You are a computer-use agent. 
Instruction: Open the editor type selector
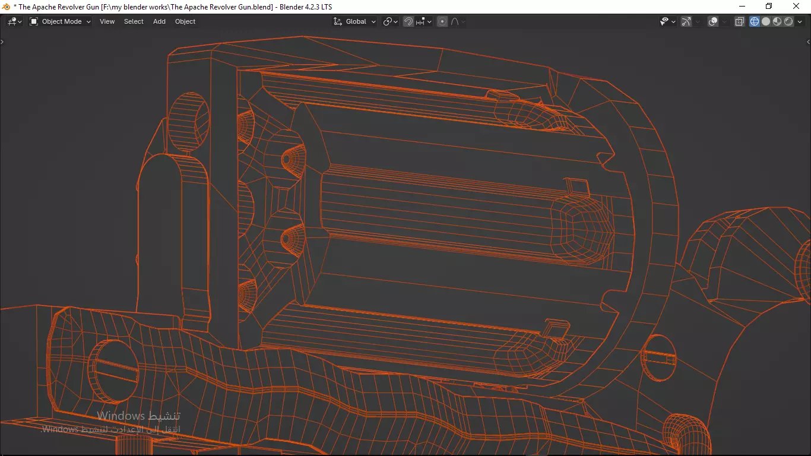click(15, 21)
